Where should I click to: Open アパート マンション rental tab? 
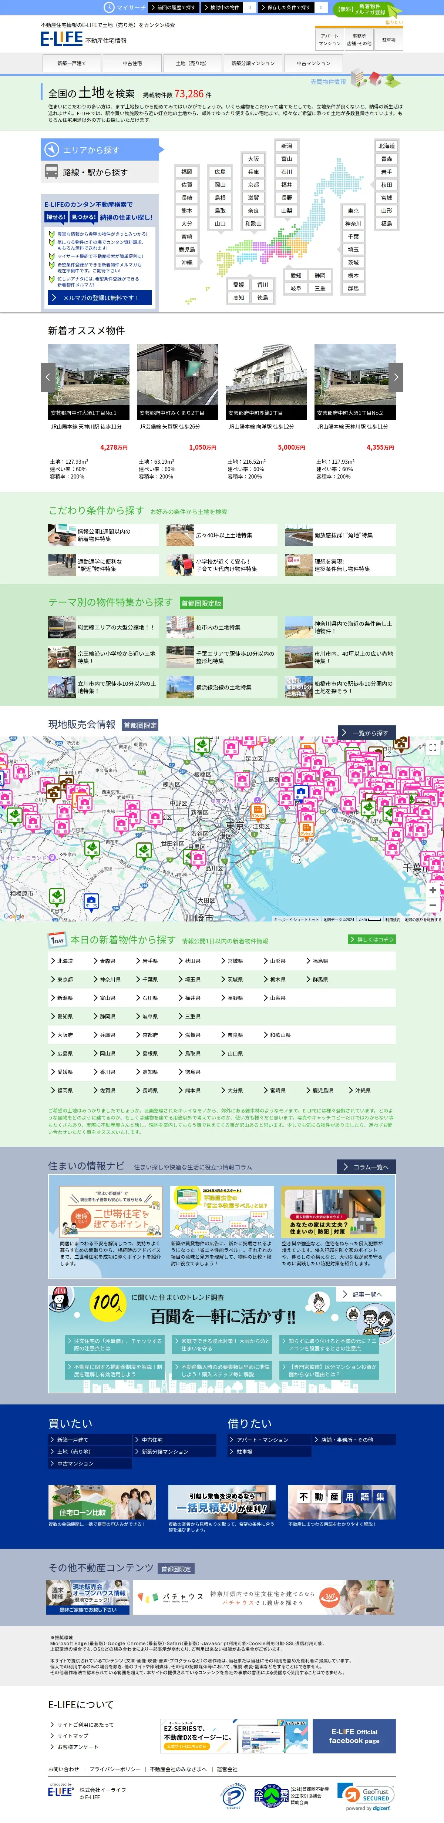coord(329,40)
